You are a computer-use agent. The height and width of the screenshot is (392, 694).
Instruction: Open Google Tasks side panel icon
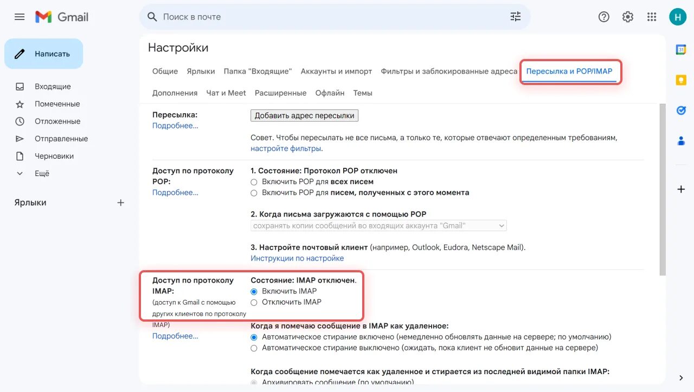click(x=681, y=110)
